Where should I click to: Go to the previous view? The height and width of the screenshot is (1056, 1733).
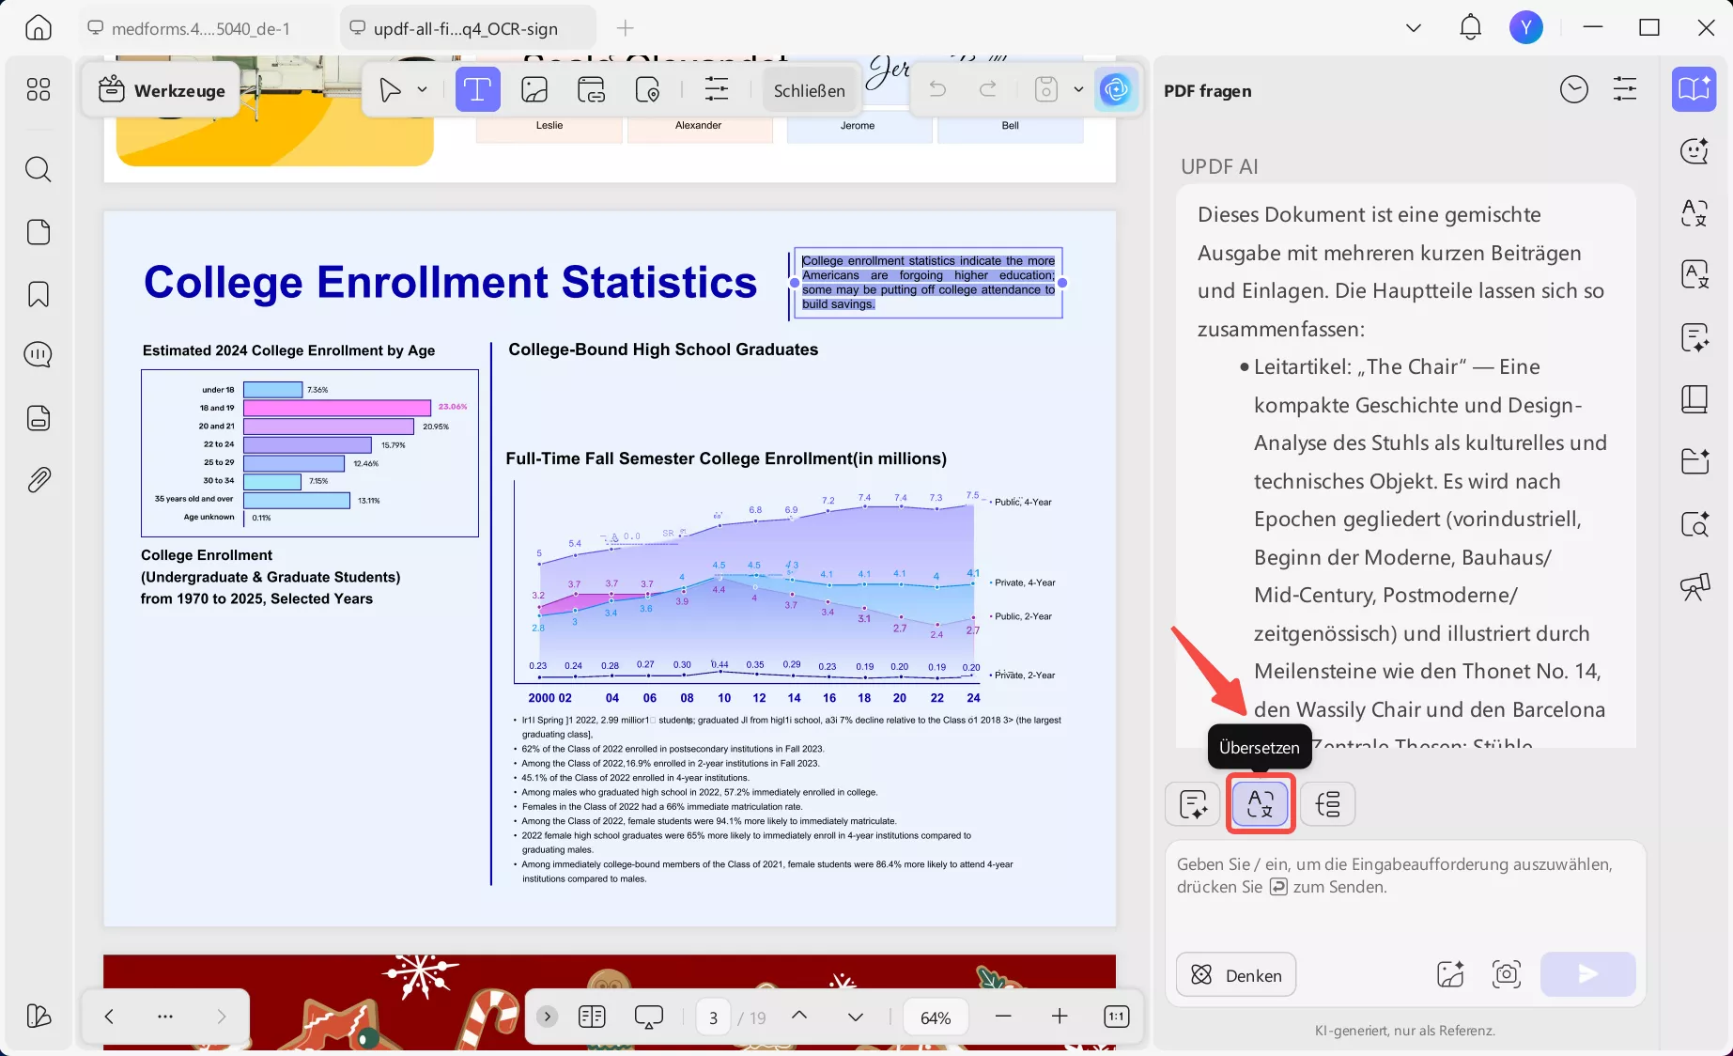[x=109, y=1017]
